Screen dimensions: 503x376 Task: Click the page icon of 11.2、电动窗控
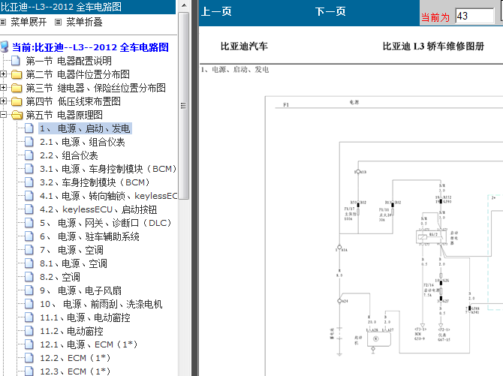click(29, 331)
